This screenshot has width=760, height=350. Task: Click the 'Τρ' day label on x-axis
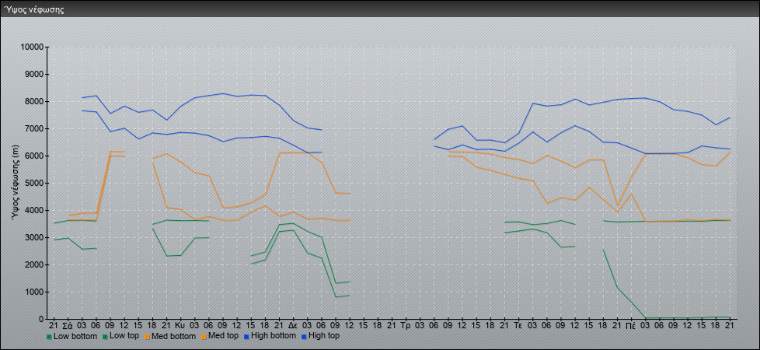tap(405, 325)
